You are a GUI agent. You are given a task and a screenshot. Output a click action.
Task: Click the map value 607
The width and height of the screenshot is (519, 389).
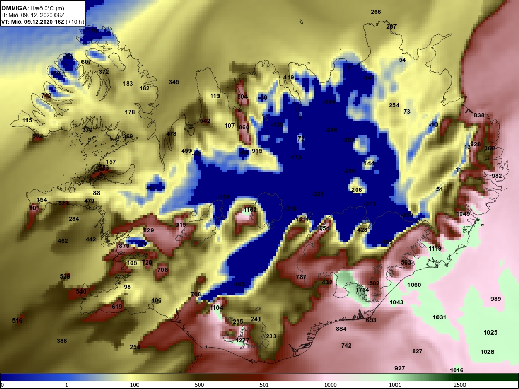86,62
